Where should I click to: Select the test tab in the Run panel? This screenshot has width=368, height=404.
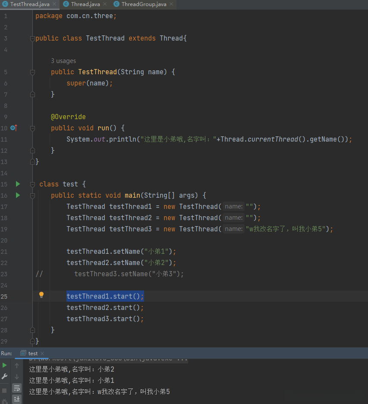pyautogui.click(x=33, y=353)
